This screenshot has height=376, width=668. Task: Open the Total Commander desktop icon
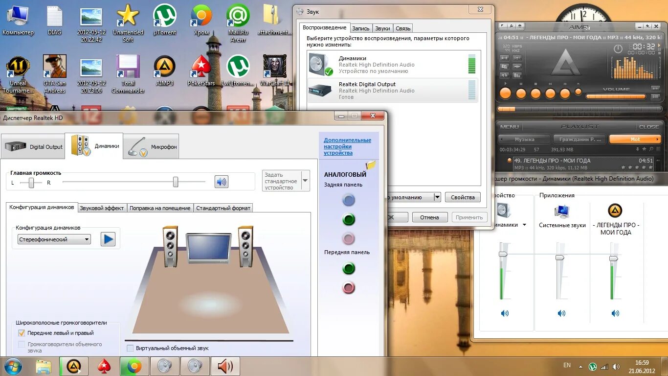[128, 73]
